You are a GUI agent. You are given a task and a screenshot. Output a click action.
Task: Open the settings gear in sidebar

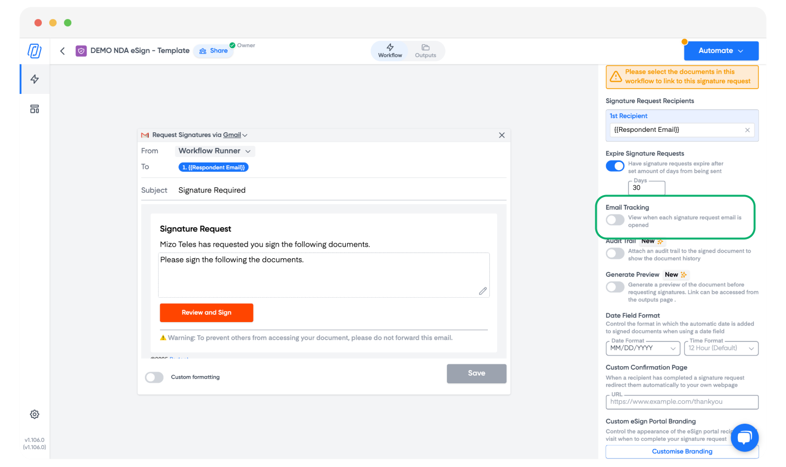pos(35,414)
